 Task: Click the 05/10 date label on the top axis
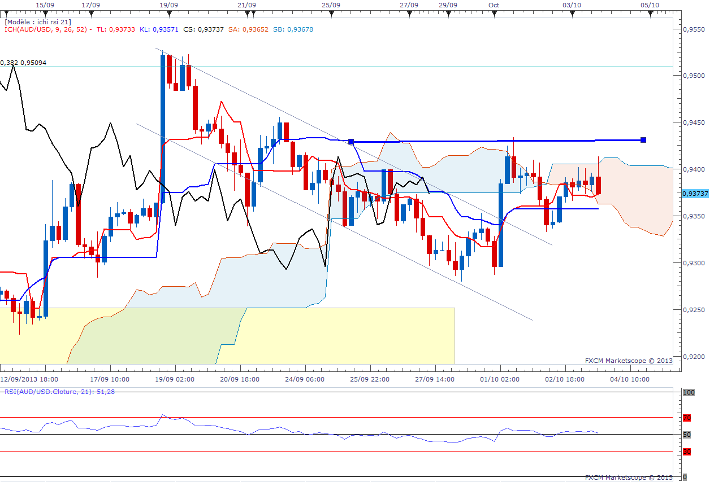tap(650, 5)
